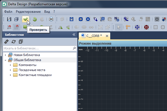Collapse the Общая библиотека tree node
Screen dimensions: 167x111
[x=6, y=60]
